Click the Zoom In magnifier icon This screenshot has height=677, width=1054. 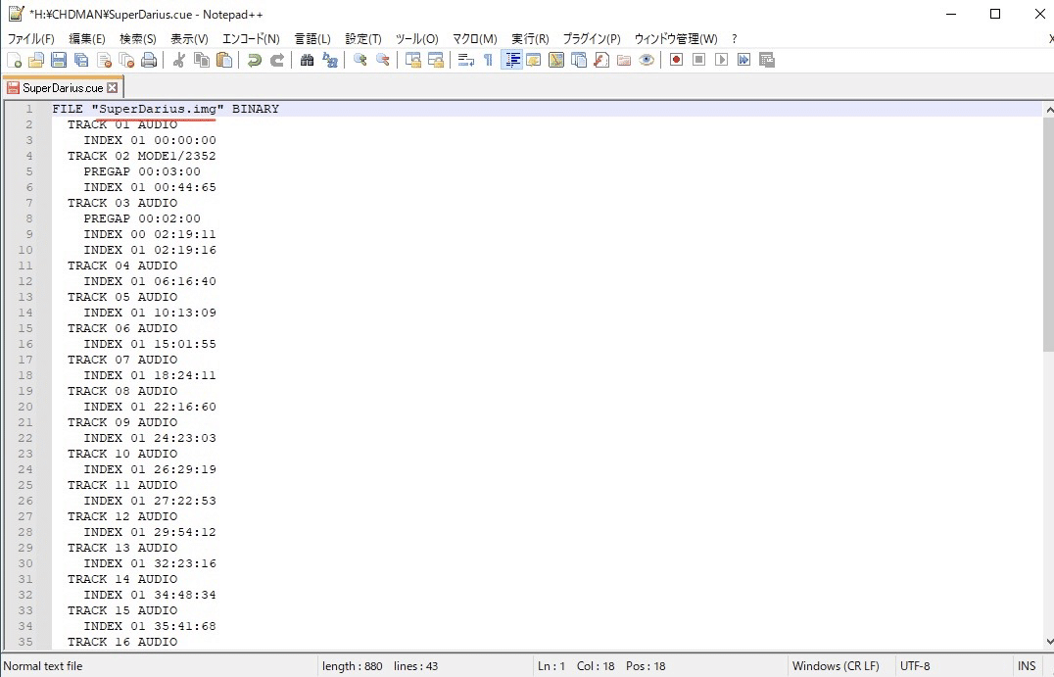click(x=360, y=61)
